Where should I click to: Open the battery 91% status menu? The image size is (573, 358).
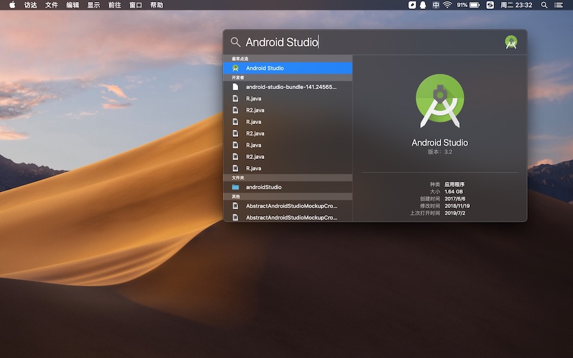pyautogui.click(x=468, y=4)
